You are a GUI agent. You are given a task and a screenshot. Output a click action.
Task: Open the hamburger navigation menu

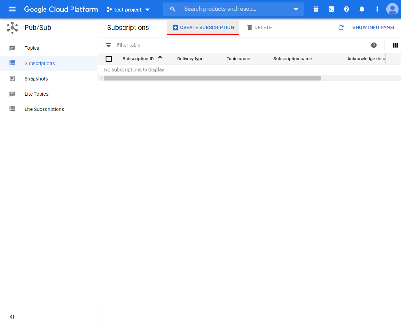[x=12, y=9]
